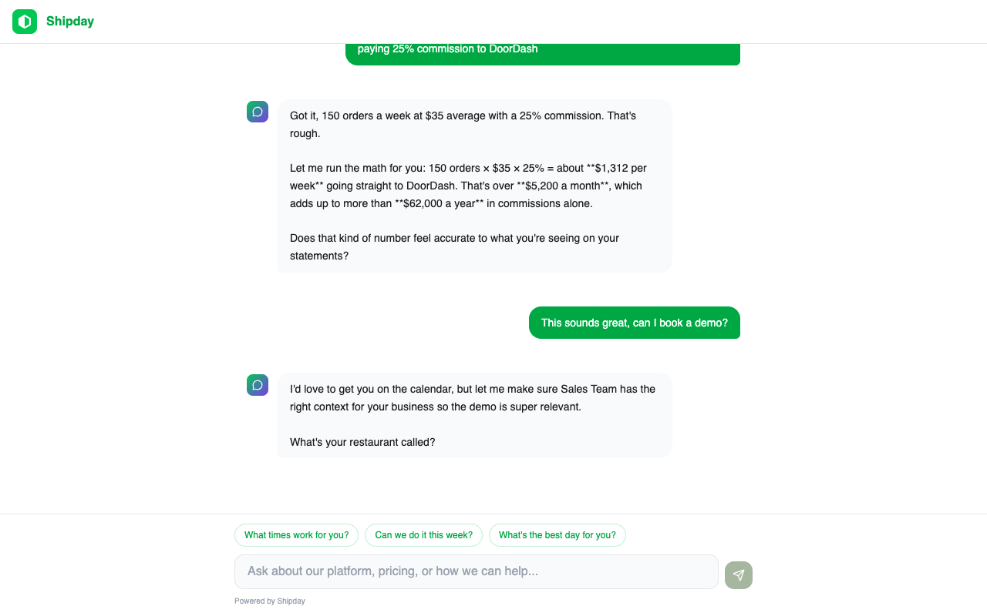987x616 pixels.
Task: Focus the "Ask about our platform" message input
Action: [477, 571]
